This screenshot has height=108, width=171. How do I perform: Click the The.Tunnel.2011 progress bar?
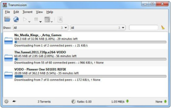click(x=90, y=59)
